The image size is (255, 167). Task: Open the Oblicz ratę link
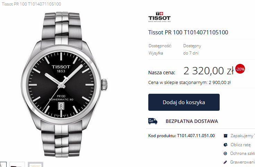coord(240,145)
